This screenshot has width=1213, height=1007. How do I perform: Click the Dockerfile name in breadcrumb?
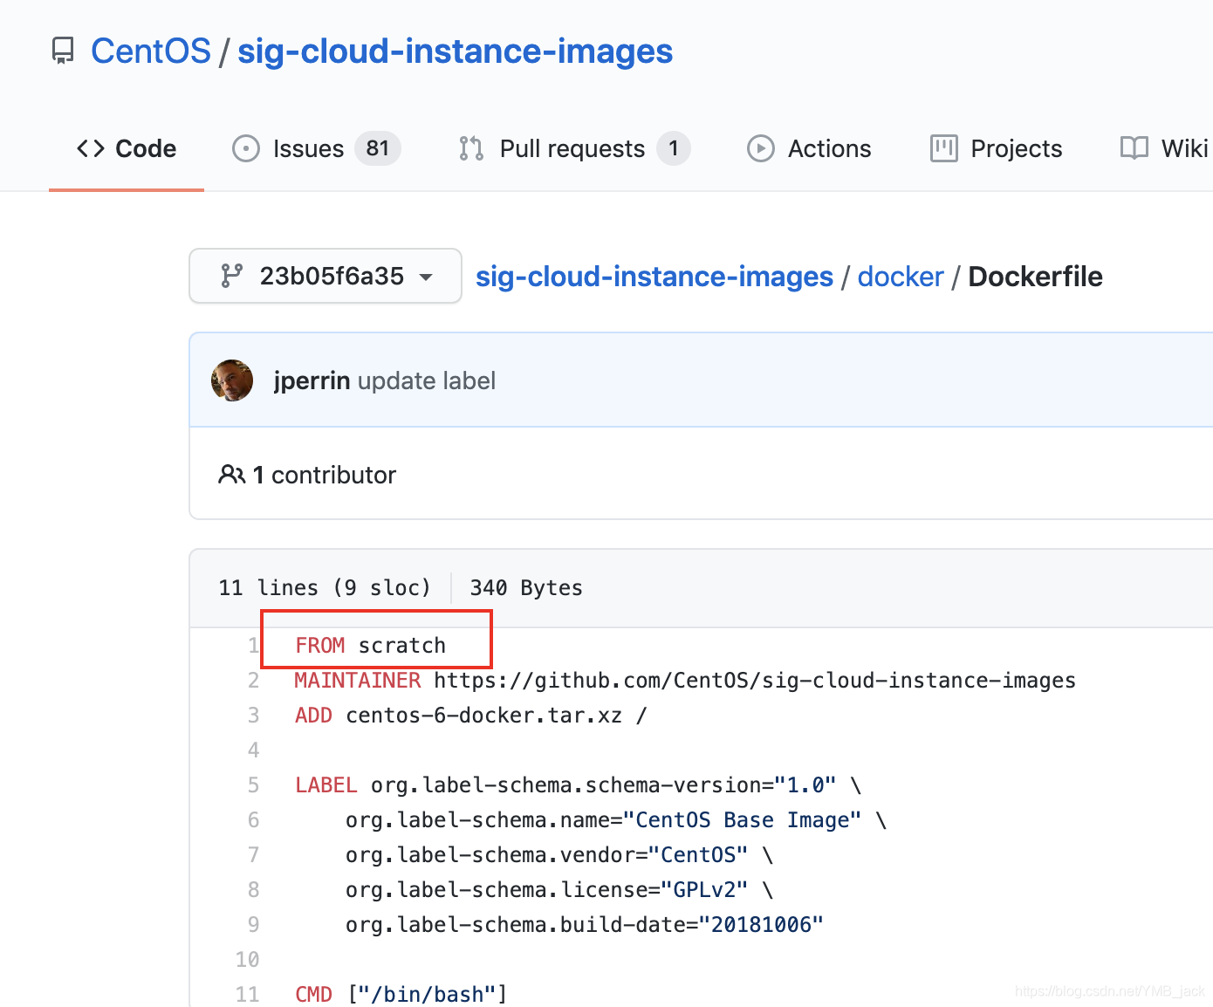pyautogui.click(x=1035, y=277)
